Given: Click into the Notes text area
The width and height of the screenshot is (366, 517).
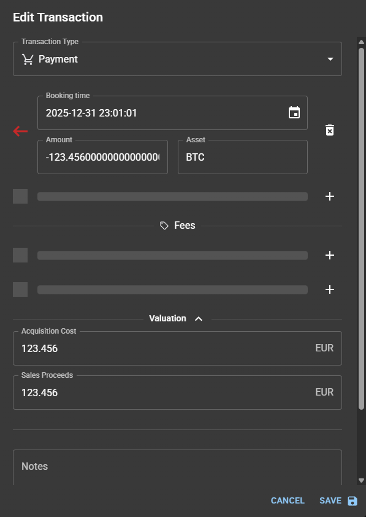Looking at the screenshot, I should pos(177,467).
